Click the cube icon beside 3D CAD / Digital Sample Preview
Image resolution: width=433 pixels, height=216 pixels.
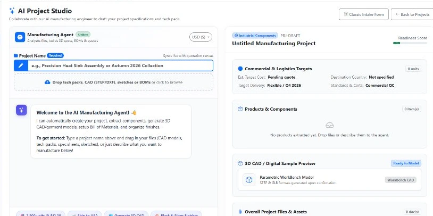pyautogui.click(x=240, y=163)
